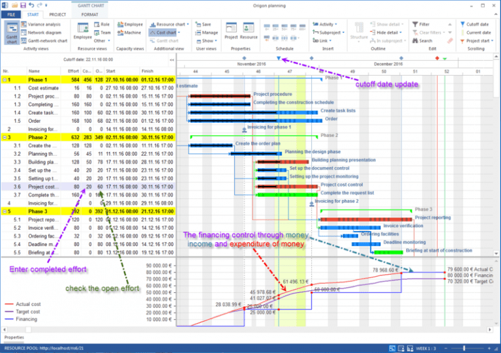Viewport: 501px width, 353px height.
Task: Click the Structure outline button
Action: [x=359, y=31]
